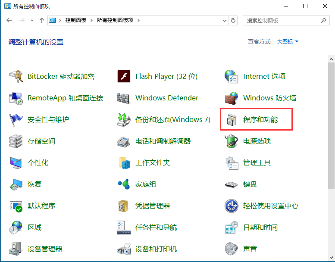Image resolution: width=335 pixels, height=262 pixels.
Task: Expand the address bar history dropdown
Action: (224, 21)
